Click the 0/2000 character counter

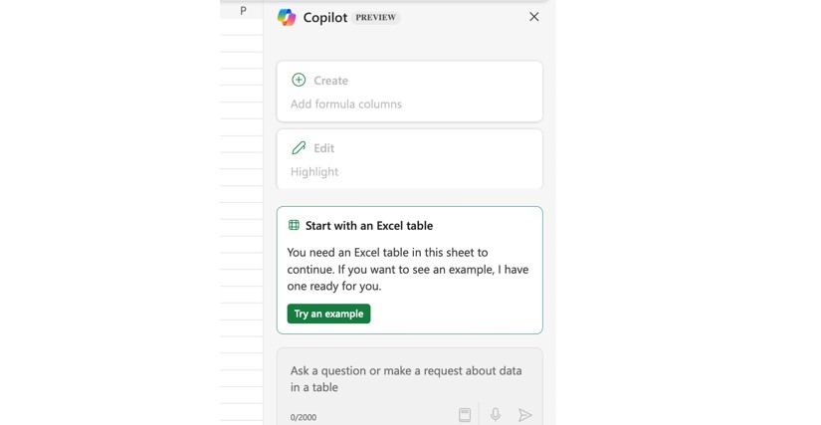point(304,417)
